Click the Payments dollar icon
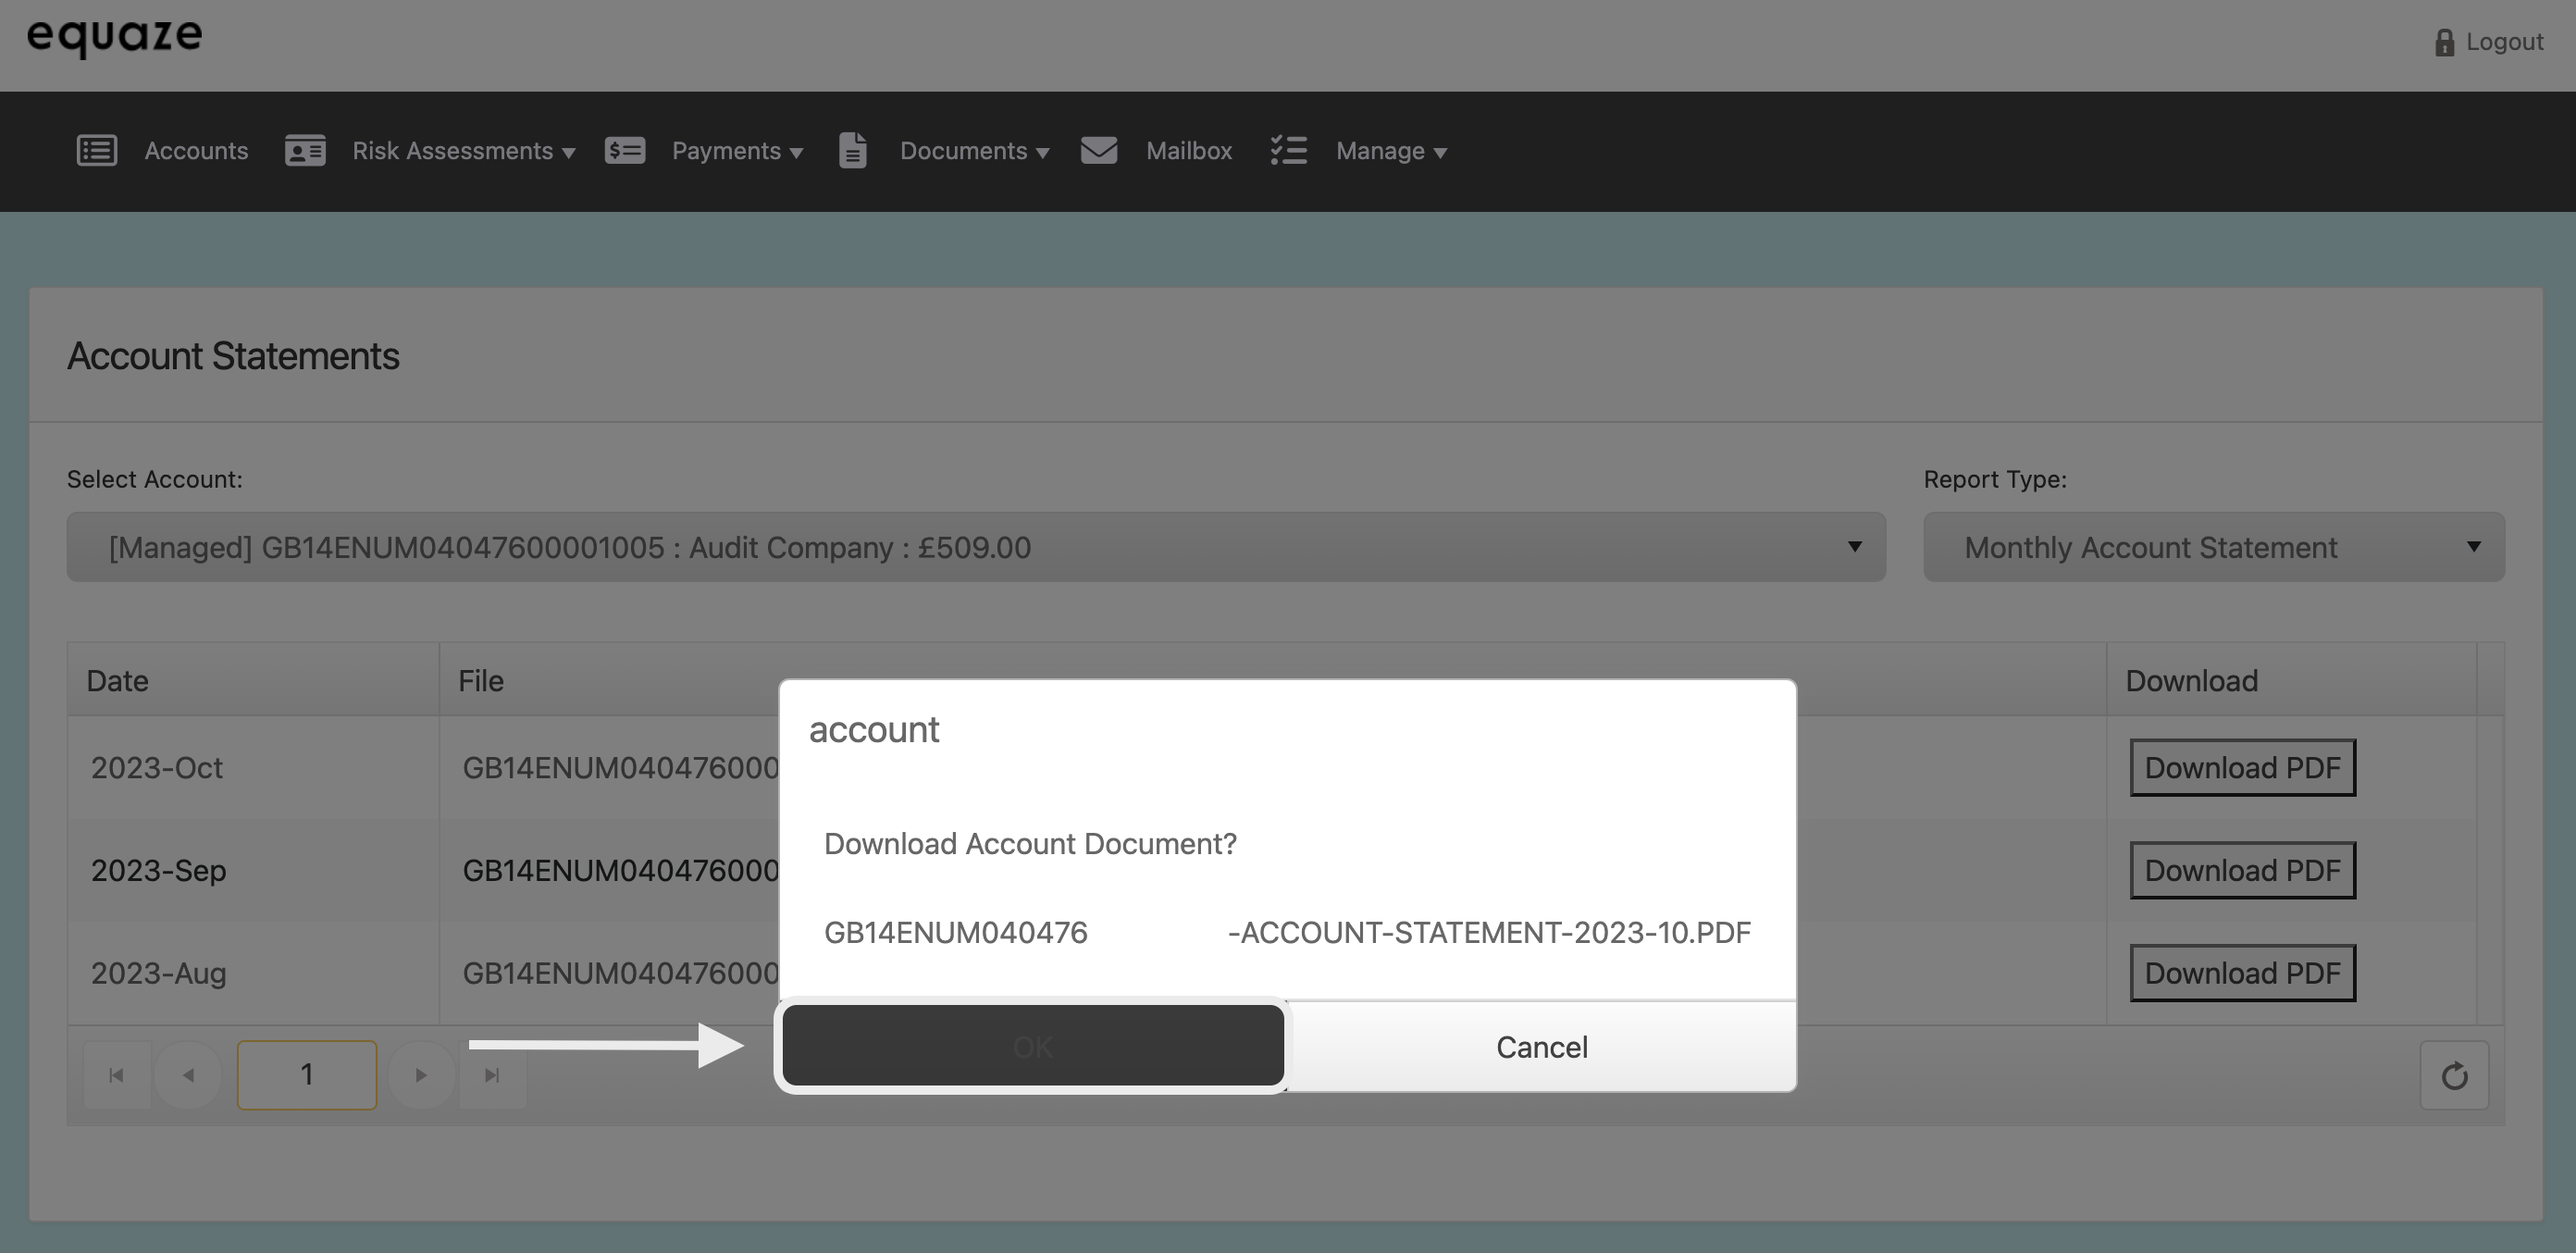Viewport: 2576px width, 1253px height. [x=625, y=150]
